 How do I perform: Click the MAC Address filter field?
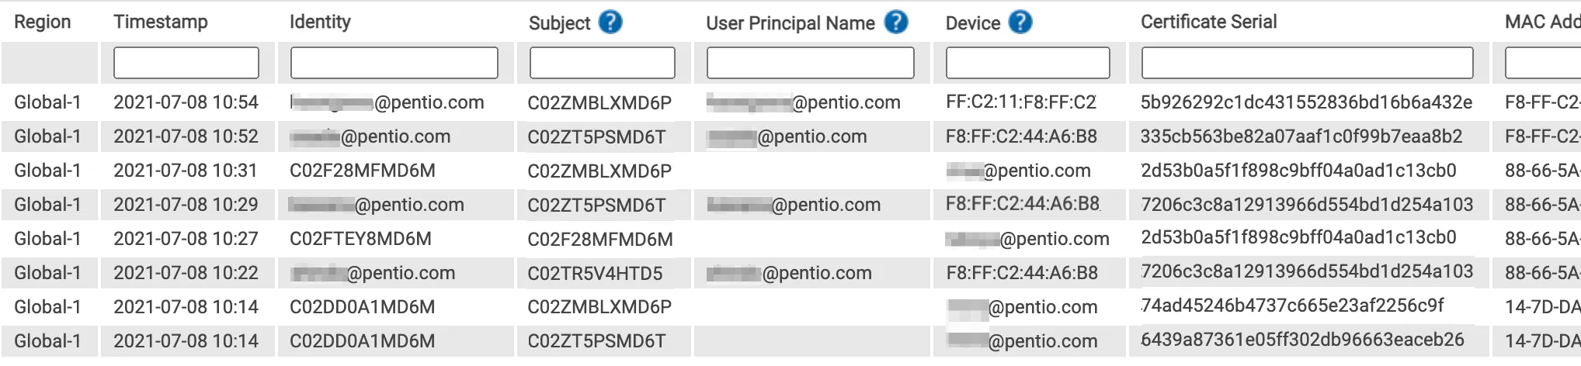[1544, 63]
